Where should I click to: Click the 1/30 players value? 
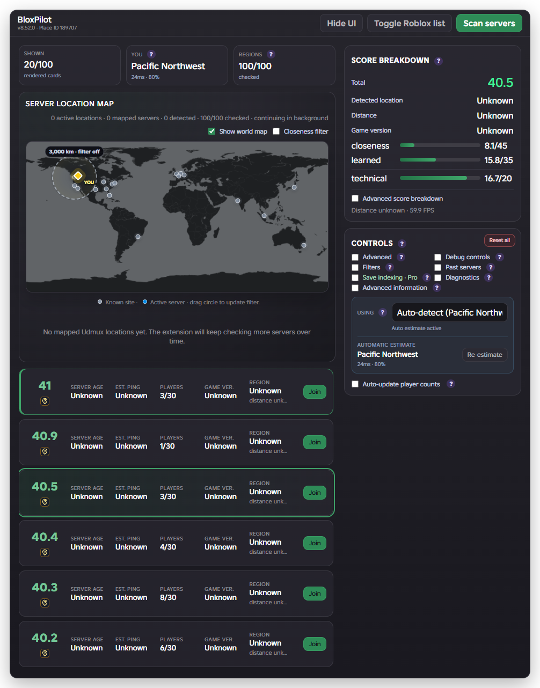click(167, 446)
